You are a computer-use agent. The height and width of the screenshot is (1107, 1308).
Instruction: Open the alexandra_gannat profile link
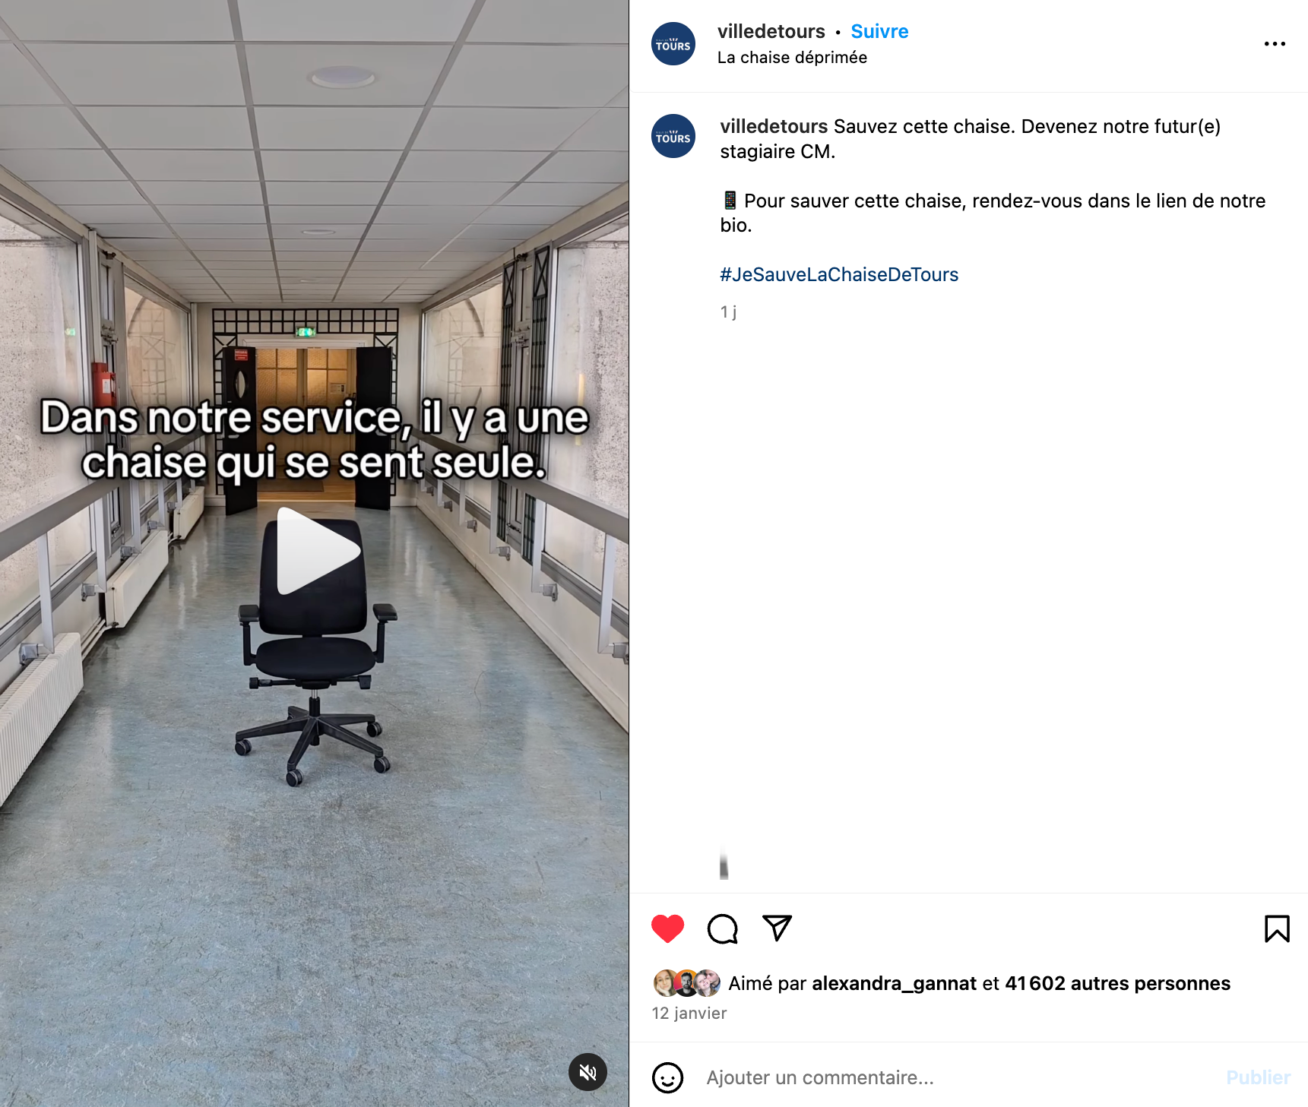894,983
